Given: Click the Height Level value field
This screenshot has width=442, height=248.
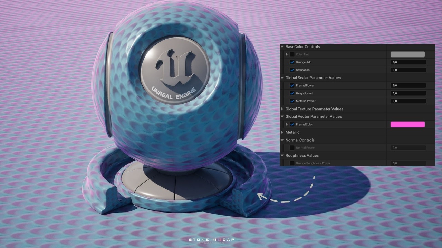Looking at the screenshot, I should pyautogui.click(x=408, y=93).
